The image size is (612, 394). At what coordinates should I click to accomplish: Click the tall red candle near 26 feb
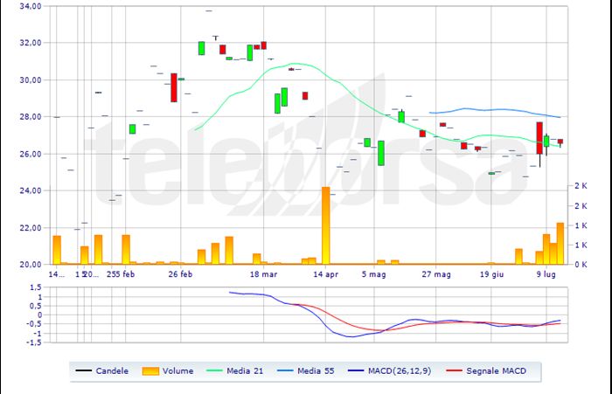174,87
